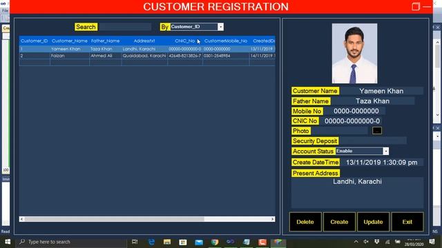Open the Mail app from the taskbar
This screenshot has height=248, width=442.
pos(199,242)
